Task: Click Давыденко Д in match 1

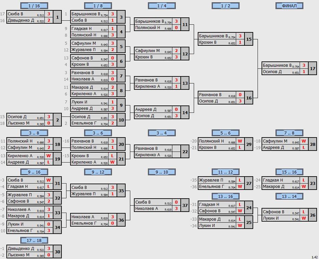Action: click(x=21, y=20)
